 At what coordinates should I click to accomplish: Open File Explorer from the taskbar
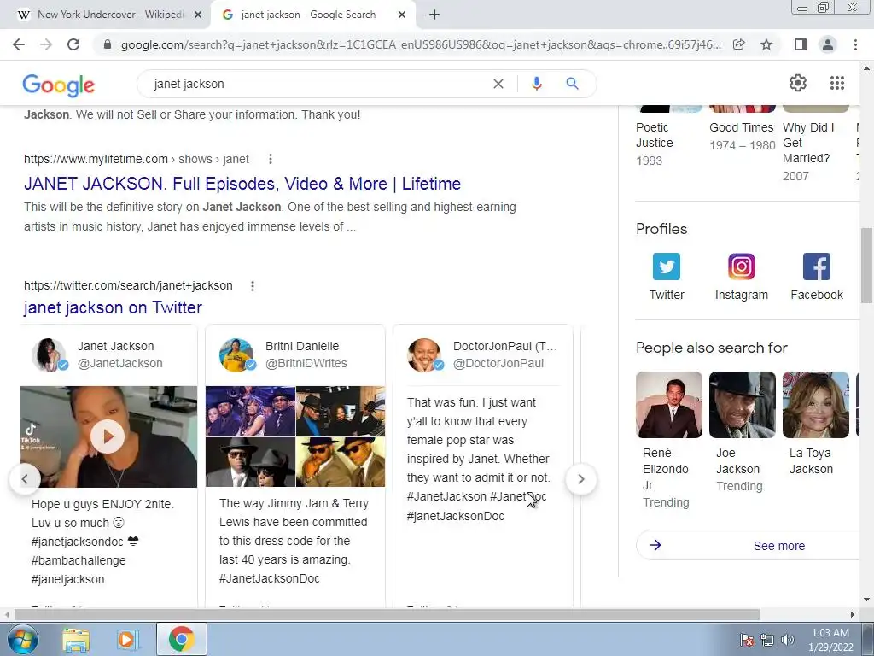[76, 639]
